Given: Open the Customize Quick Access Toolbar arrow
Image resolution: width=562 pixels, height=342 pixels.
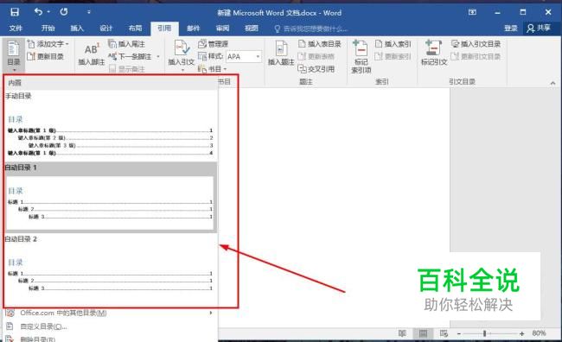Looking at the screenshot, I should click(x=89, y=12).
